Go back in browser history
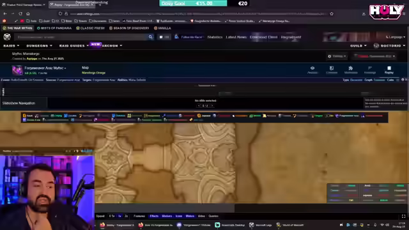The image size is (409, 230). pyautogui.click(x=5, y=14)
